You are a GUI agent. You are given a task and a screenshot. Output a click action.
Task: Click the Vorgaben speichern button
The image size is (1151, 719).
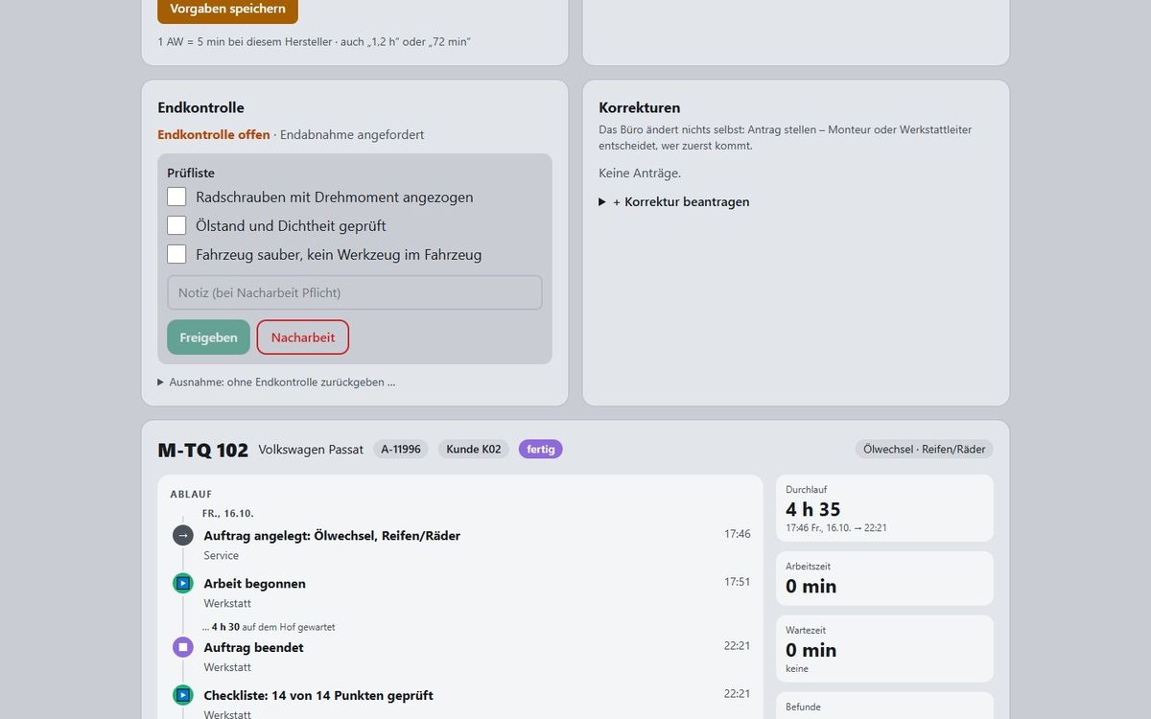click(x=227, y=9)
